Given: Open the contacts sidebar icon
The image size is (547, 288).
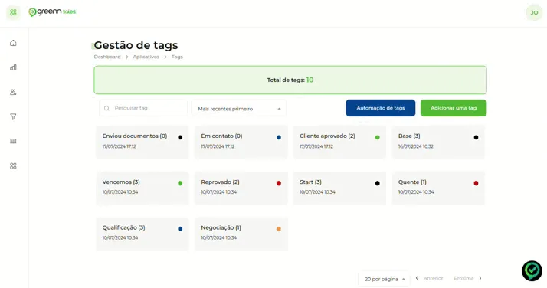Looking at the screenshot, I should pyautogui.click(x=13, y=92).
